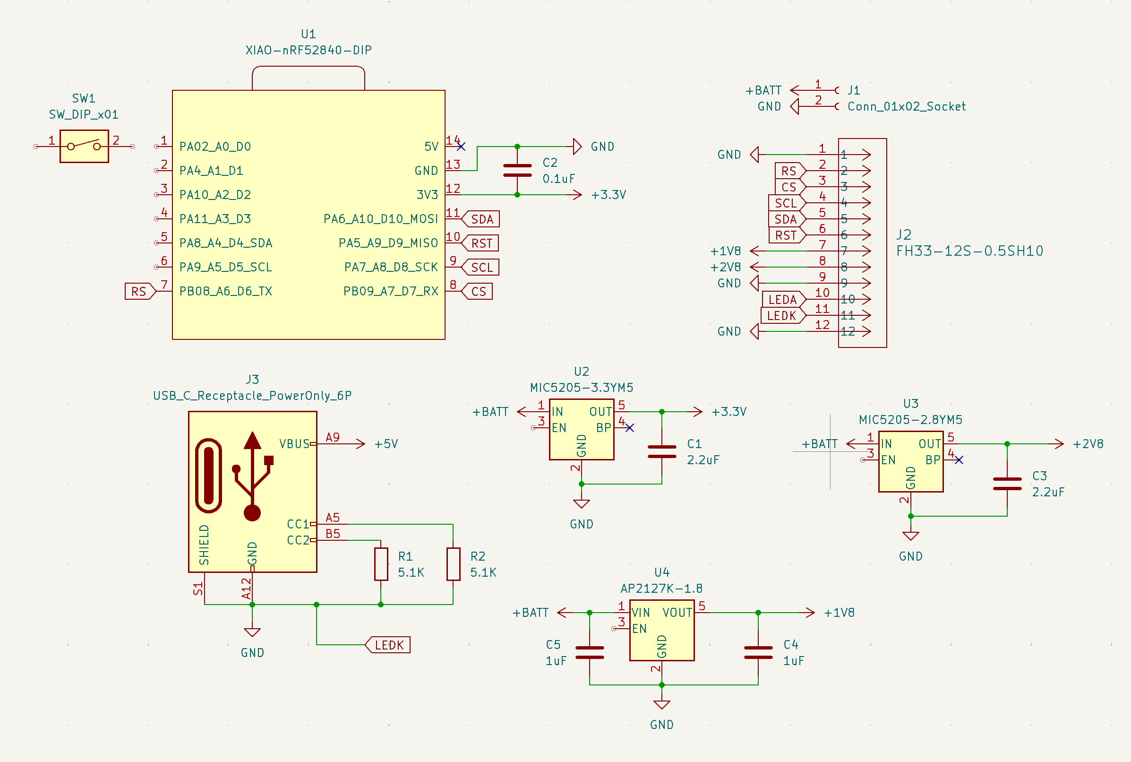Select the U3 MIC5205-2.8YM5 regulator body
Viewport: 1131px width, 762px height.
[x=910, y=462]
